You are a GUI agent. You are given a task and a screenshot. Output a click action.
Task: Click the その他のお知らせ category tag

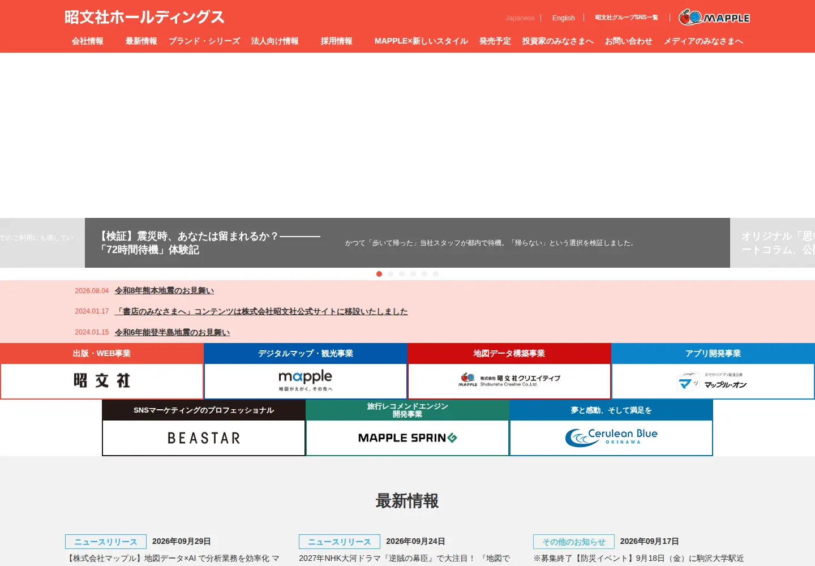tap(574, 542)
